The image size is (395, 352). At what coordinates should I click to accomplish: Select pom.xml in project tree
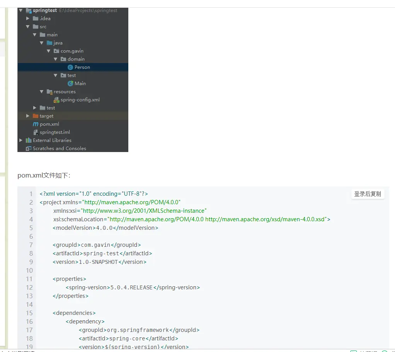point(49,124)
